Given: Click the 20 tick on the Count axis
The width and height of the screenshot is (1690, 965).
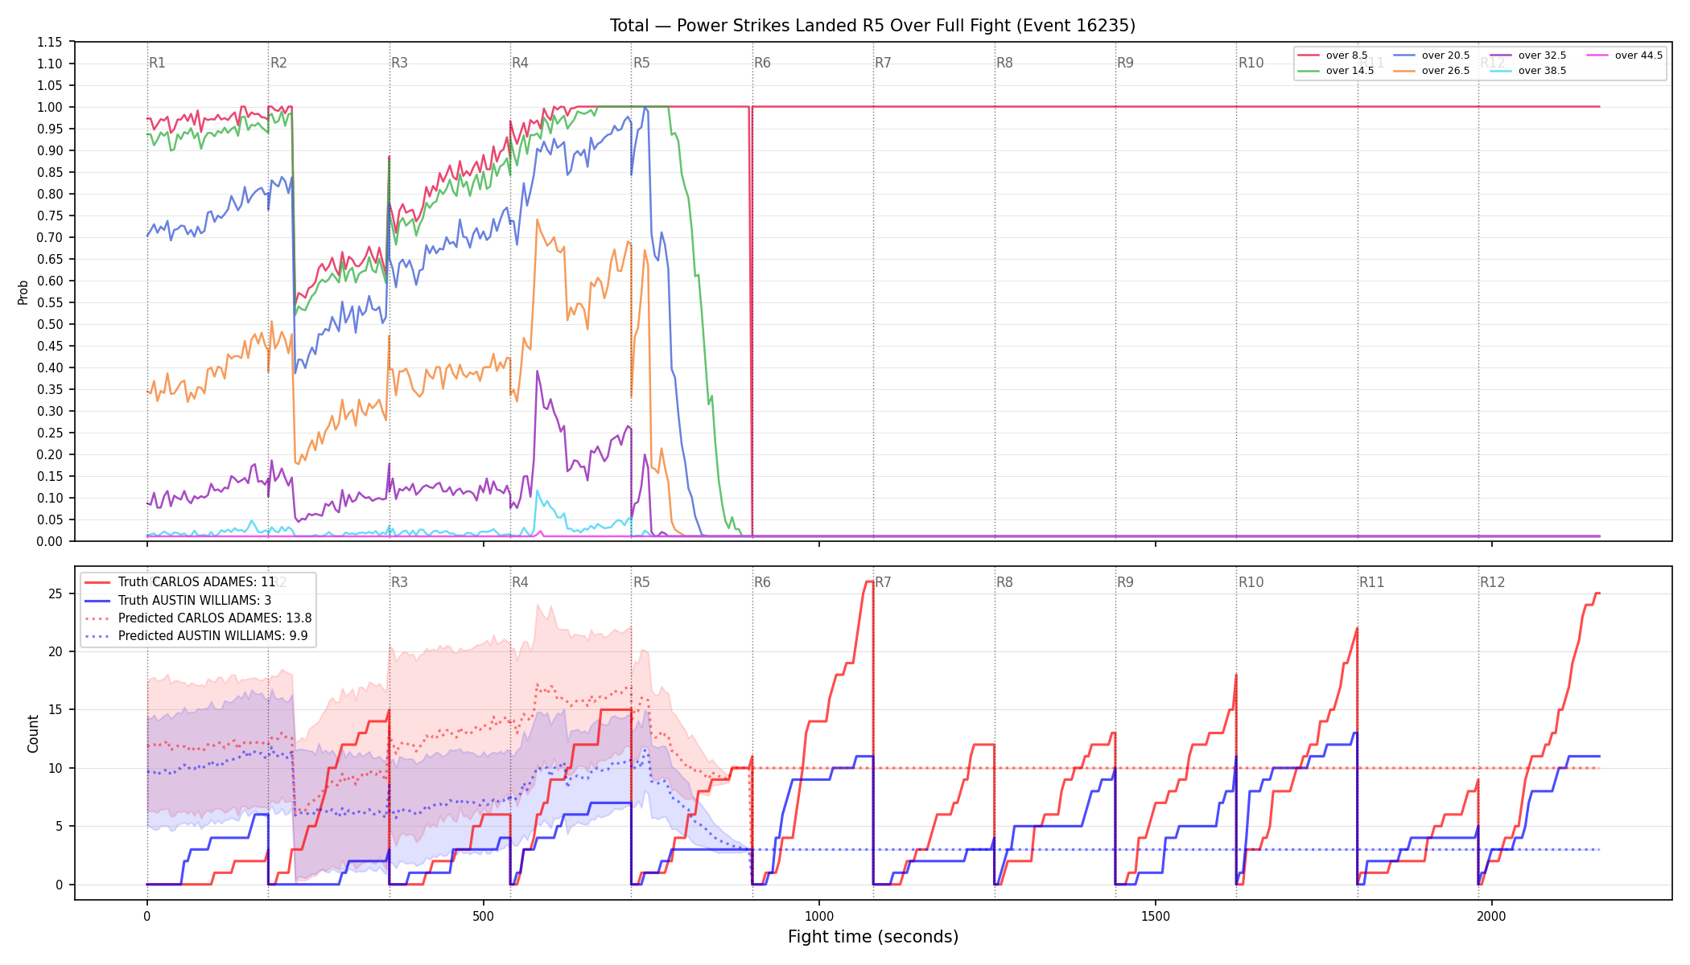Looking at the screenshot, I should [56, 651].
